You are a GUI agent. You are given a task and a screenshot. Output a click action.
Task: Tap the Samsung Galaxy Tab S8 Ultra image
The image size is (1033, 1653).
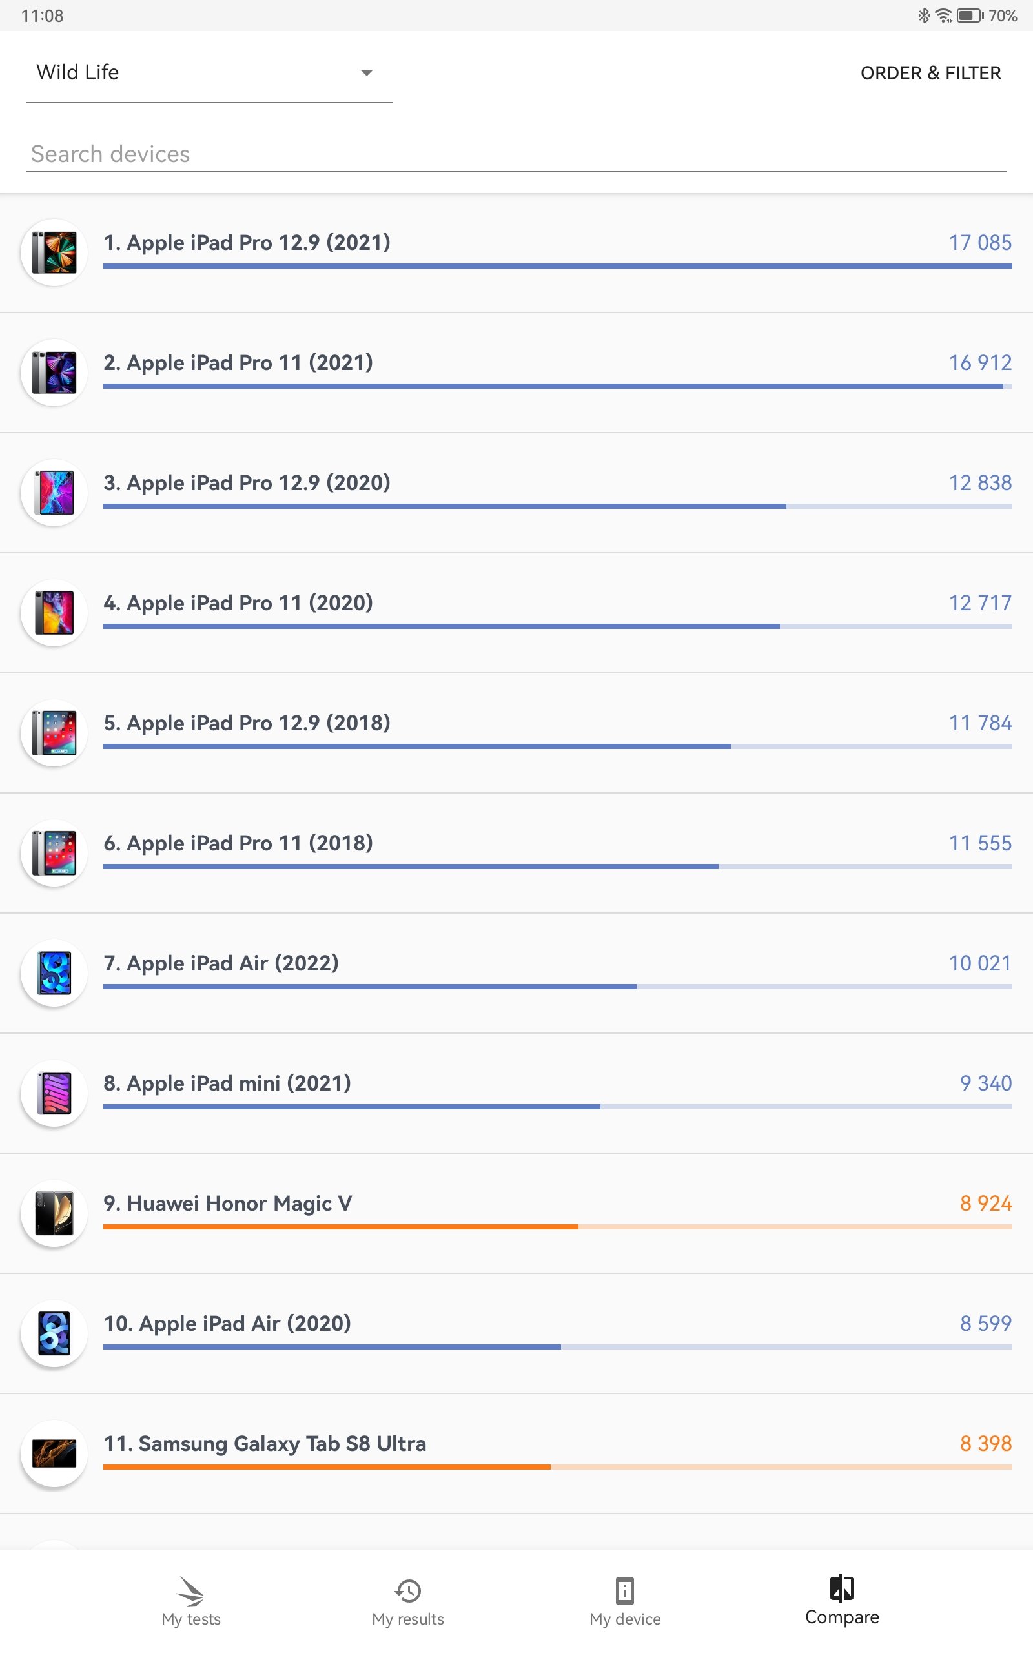coord(54,1453)
